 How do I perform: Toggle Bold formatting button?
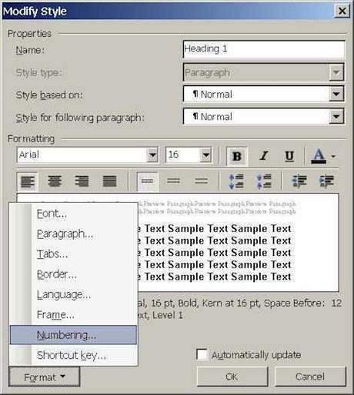237,156
